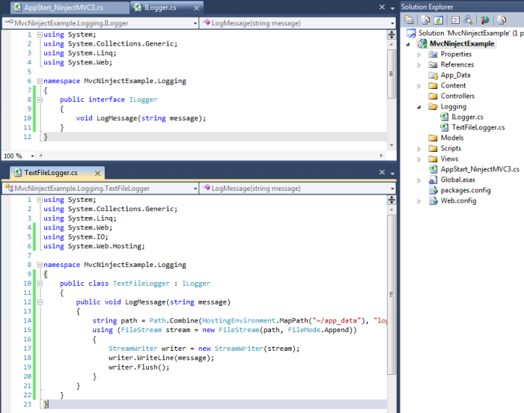Click the Properties node wrench icon
Viewport: 524px width, 413px height.
(433, 54)
